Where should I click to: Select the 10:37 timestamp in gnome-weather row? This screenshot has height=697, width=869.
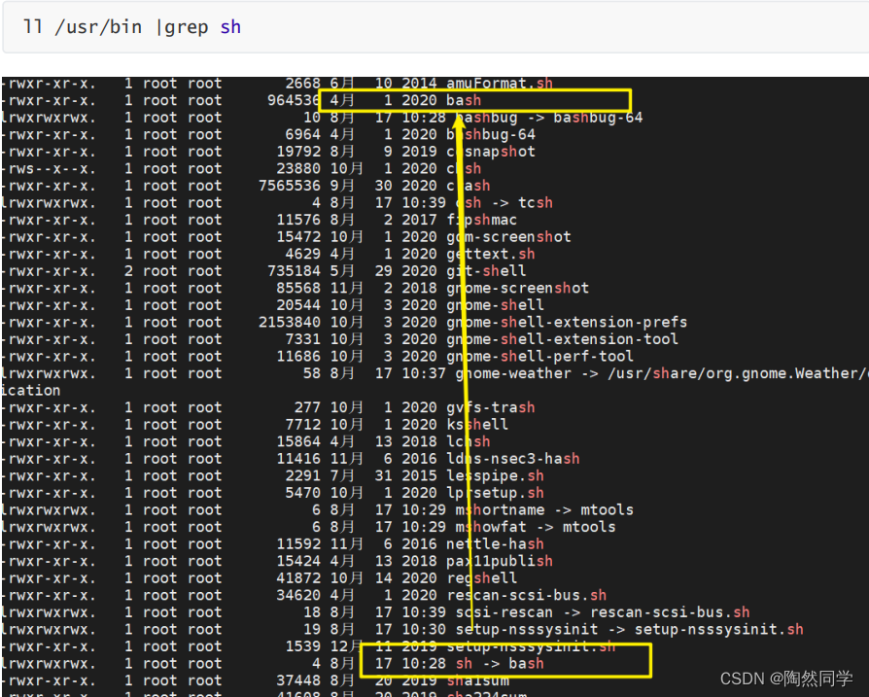point(424,373)
